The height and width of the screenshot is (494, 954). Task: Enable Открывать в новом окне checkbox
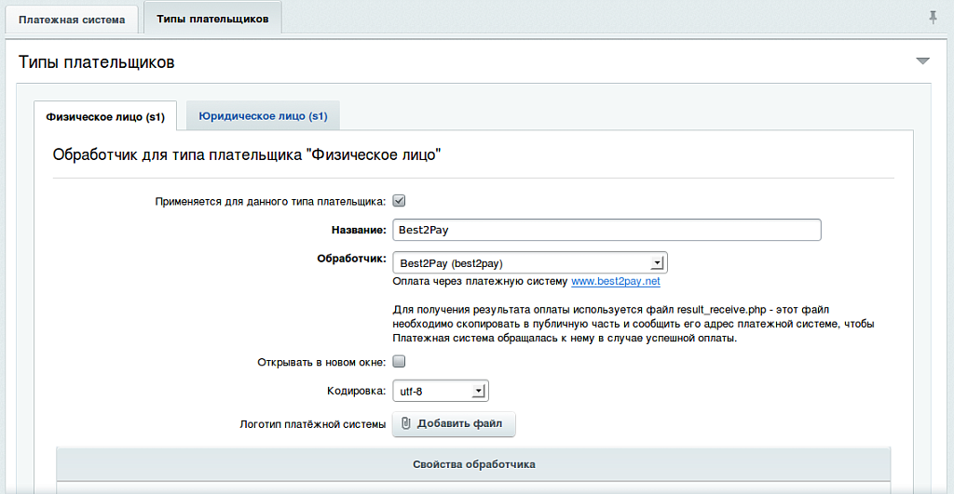pos(399,362)
